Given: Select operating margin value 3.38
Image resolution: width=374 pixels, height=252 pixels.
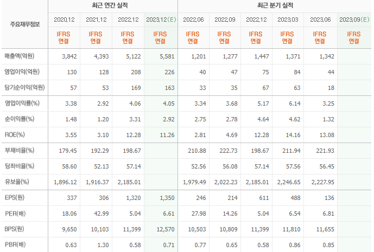Looking at the screenshot, I should [x=71, y=104].
